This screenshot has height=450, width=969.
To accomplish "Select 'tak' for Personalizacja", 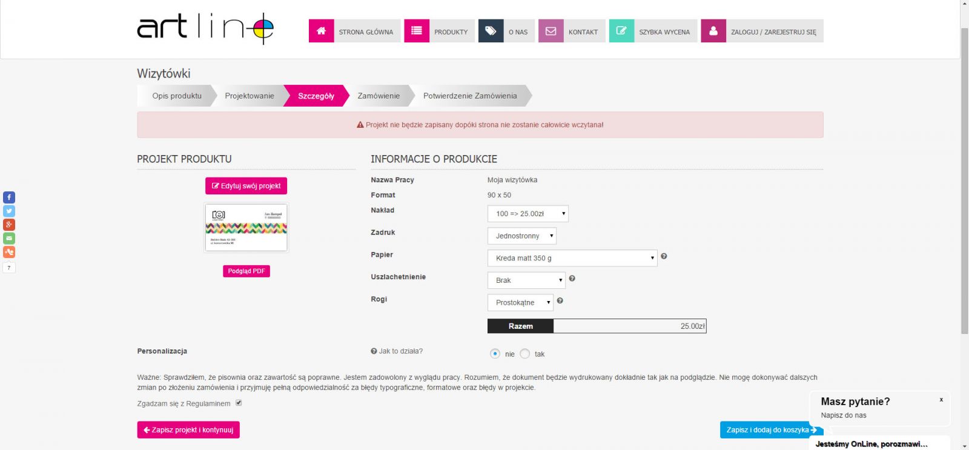I will coord(525,354).
